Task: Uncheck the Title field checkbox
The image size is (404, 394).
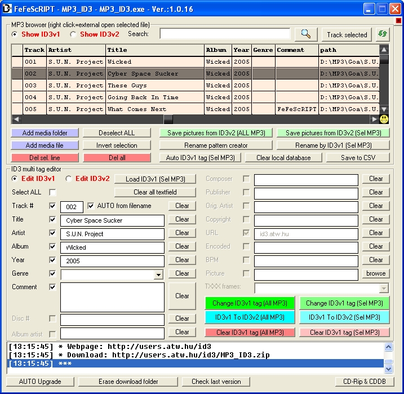Action: click(x=52, y=220)
